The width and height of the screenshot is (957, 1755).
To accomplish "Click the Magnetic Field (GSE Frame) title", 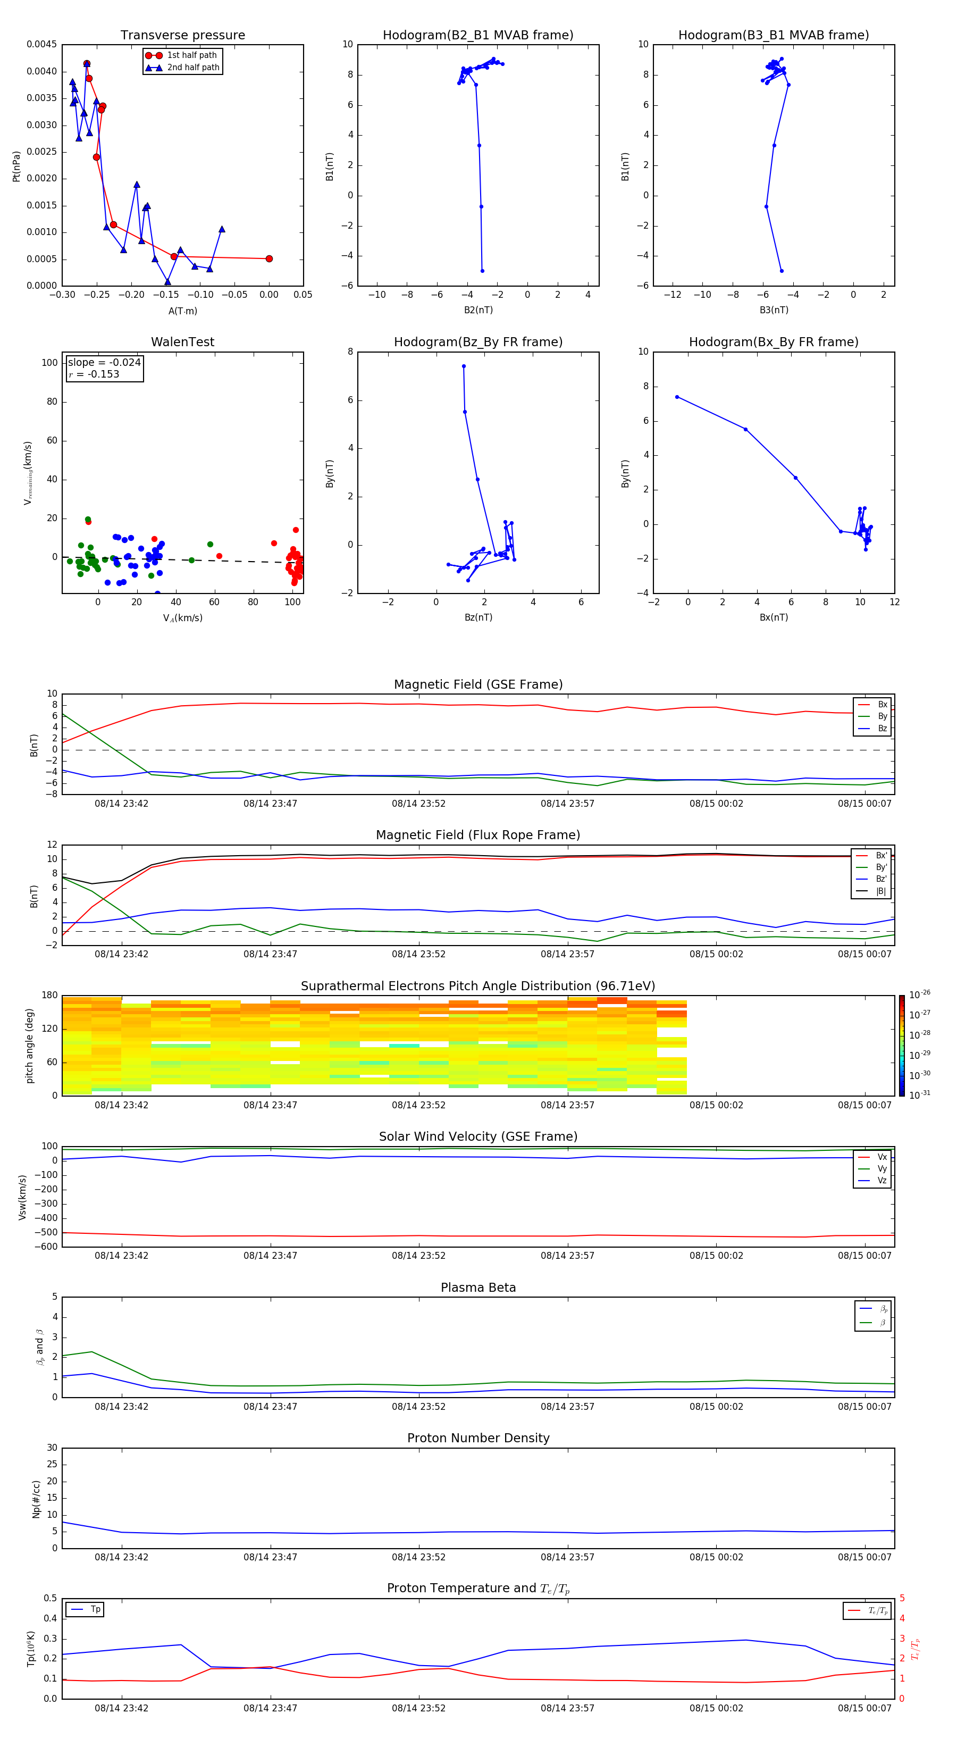I will click(x=478, y=684).
